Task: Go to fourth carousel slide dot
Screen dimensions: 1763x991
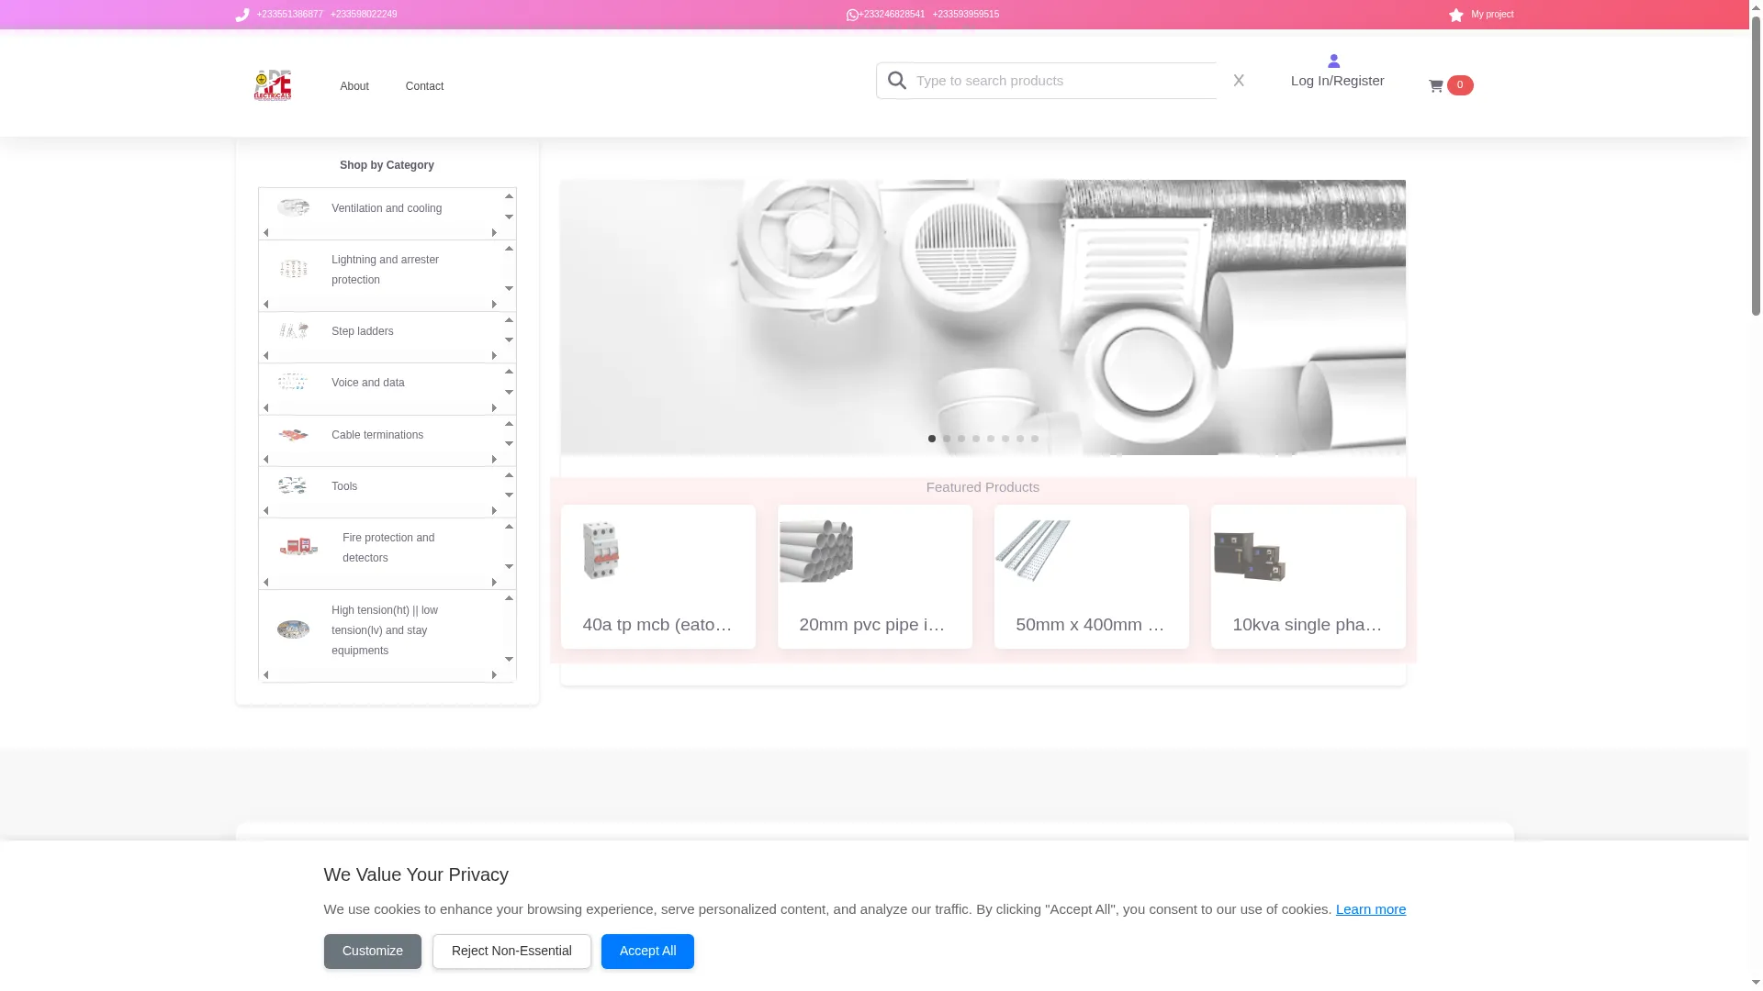Action: coord(976,439)
